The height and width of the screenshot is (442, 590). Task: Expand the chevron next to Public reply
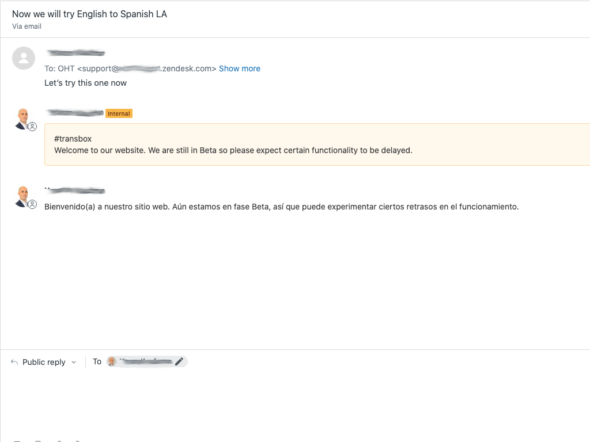pos(74,363)
